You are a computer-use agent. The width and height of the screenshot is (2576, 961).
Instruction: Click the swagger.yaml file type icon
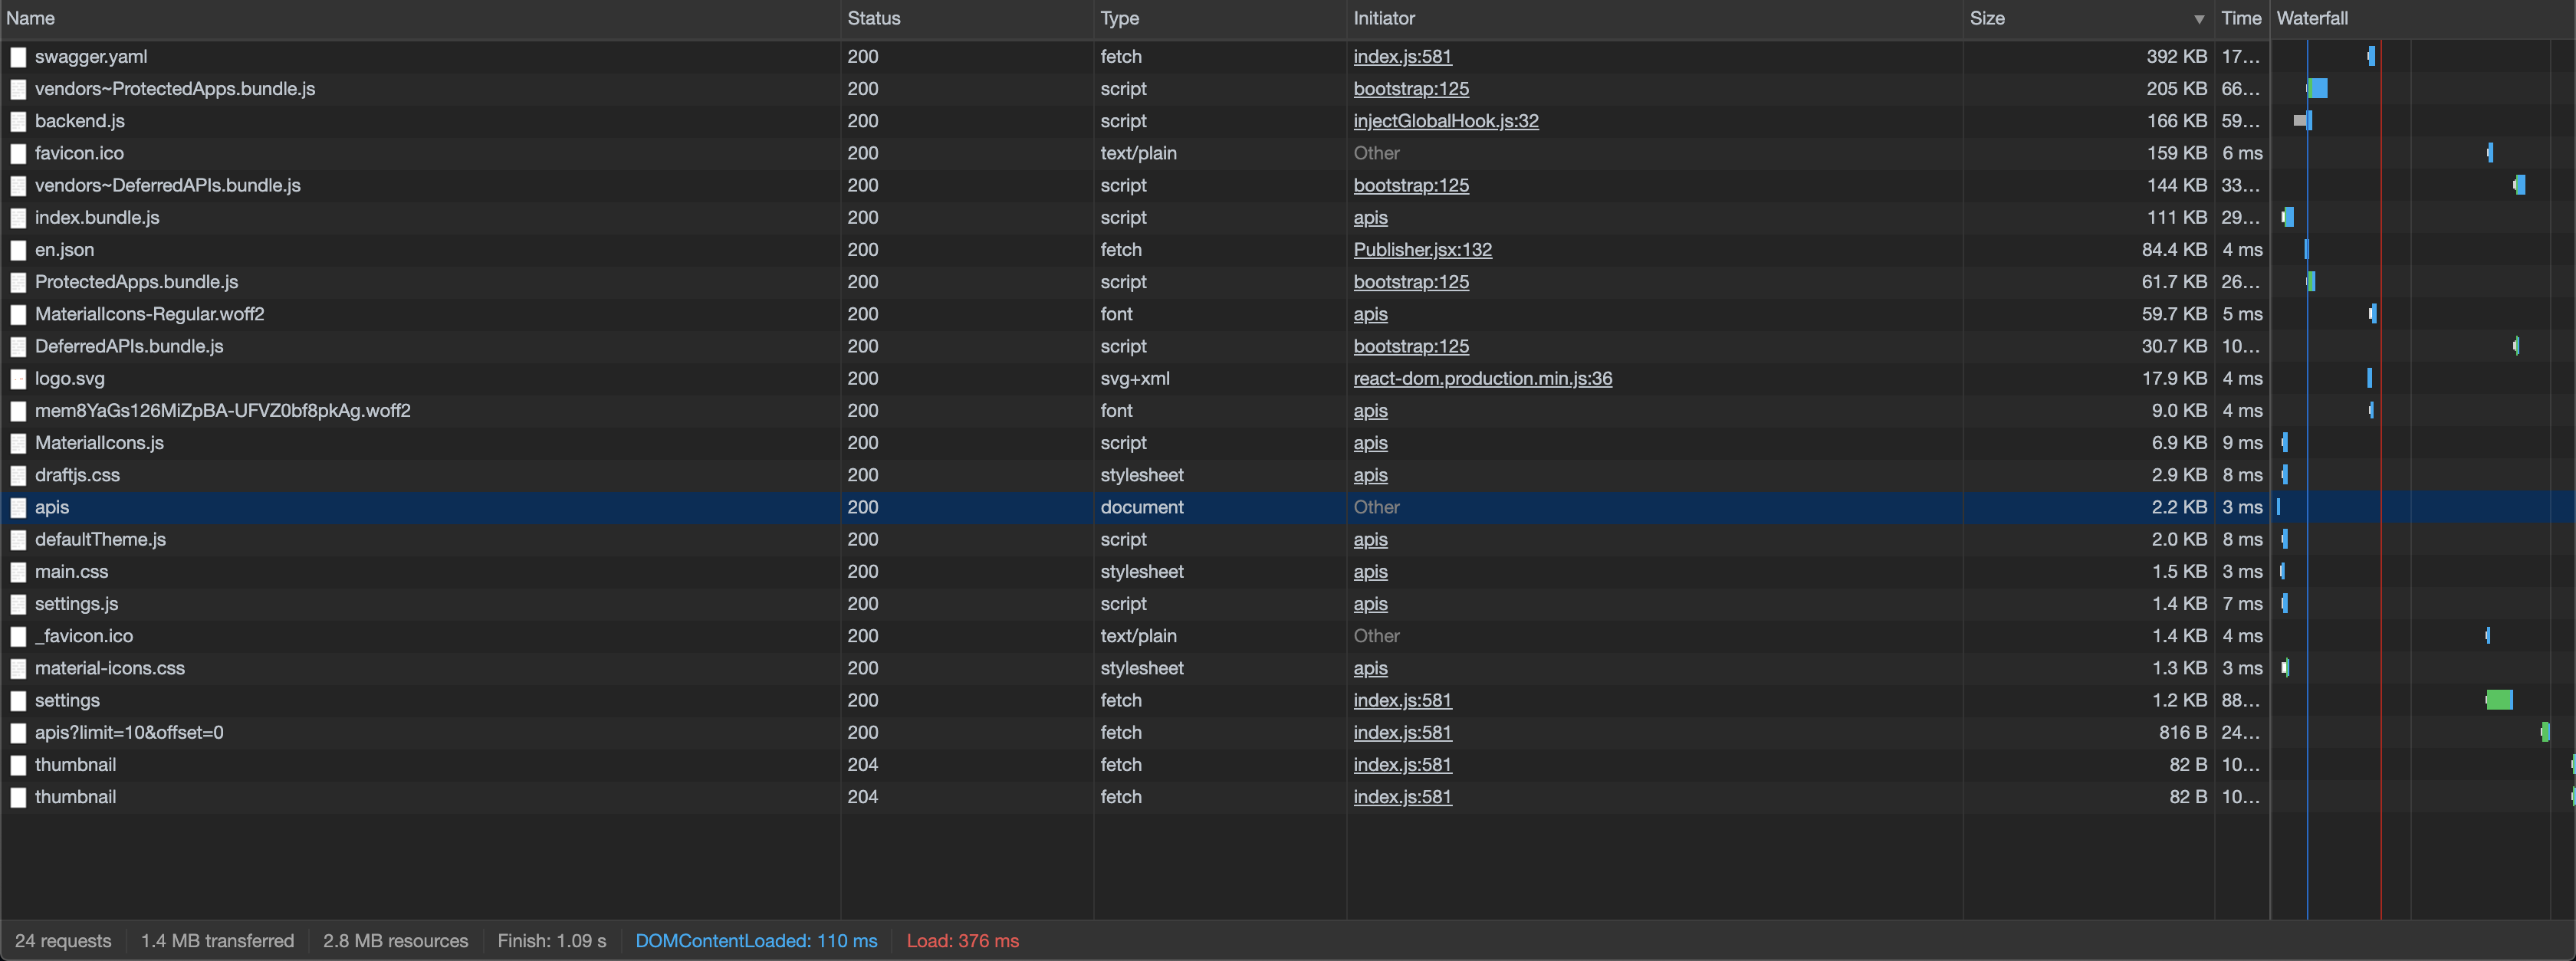(18, 57)
